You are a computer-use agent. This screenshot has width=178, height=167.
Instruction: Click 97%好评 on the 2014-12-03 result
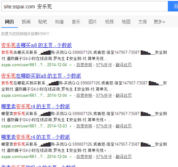click(104, 126)
